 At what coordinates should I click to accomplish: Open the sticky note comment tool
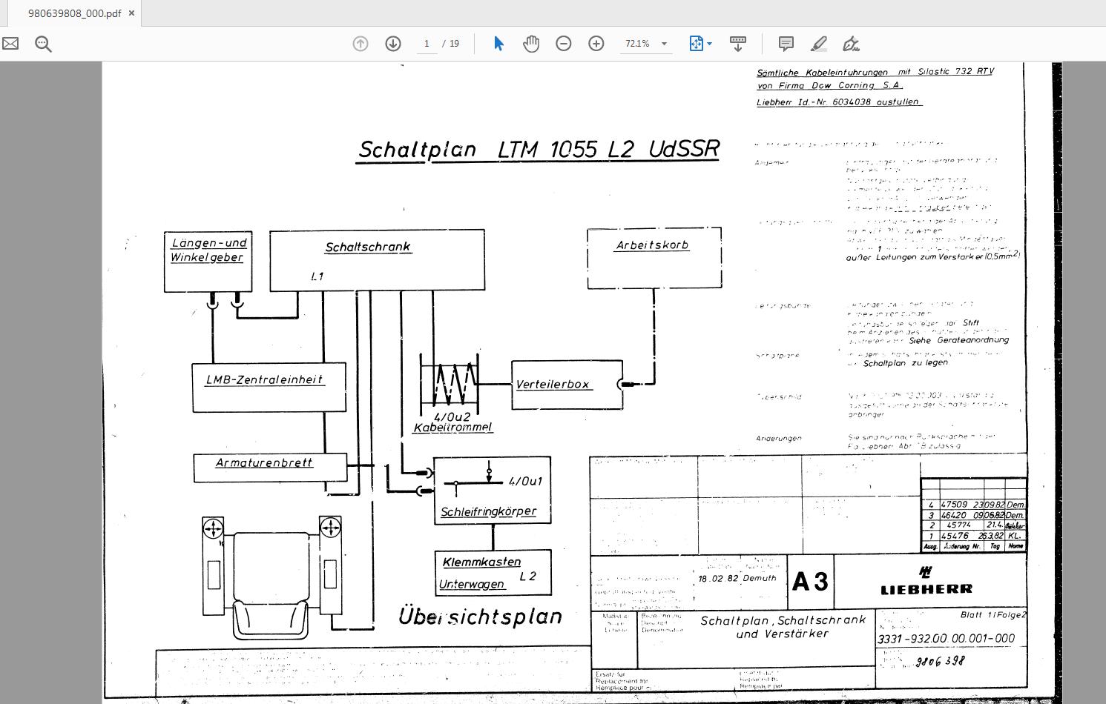click(x=786, y=44)
